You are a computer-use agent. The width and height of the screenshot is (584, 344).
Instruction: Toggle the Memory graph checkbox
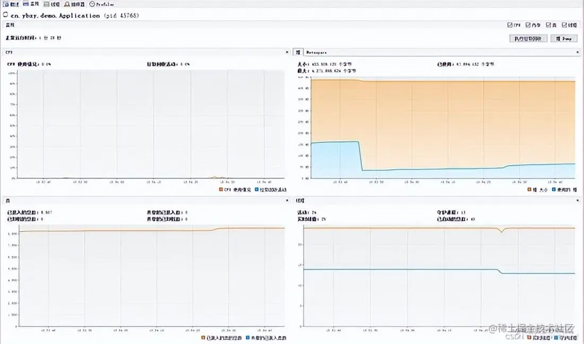pos(528,25)
